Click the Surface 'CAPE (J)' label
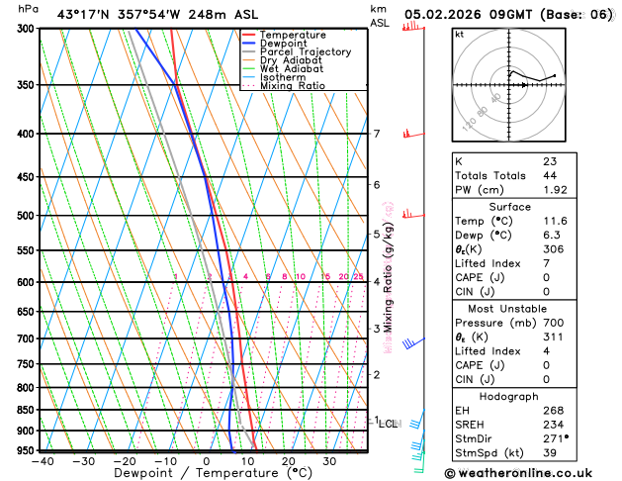The height and width of the screenshot is (481, 622). pyautogui.click(x=480, y=277)
